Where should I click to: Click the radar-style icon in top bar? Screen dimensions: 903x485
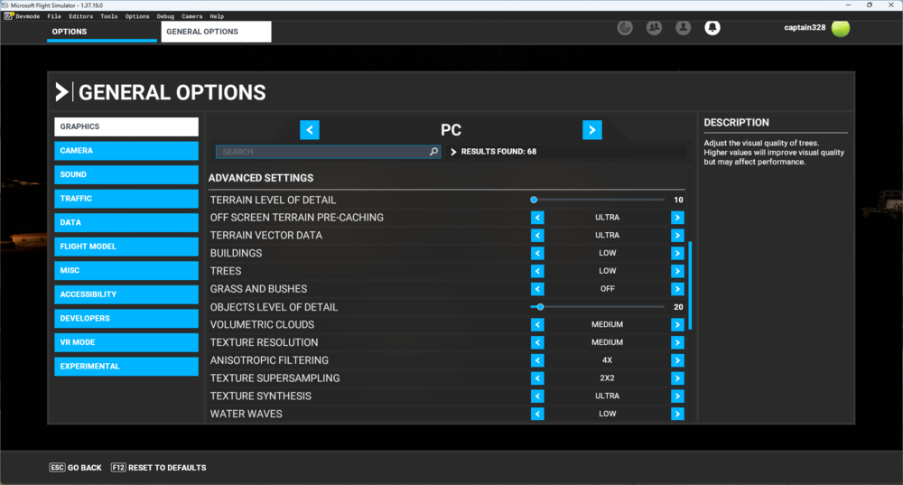click(625, 28)
